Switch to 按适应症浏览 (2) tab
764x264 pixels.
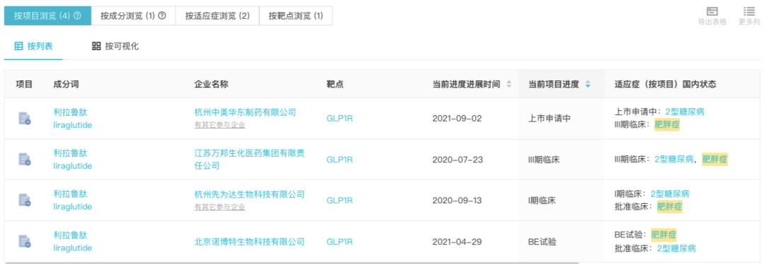[217, 16]
